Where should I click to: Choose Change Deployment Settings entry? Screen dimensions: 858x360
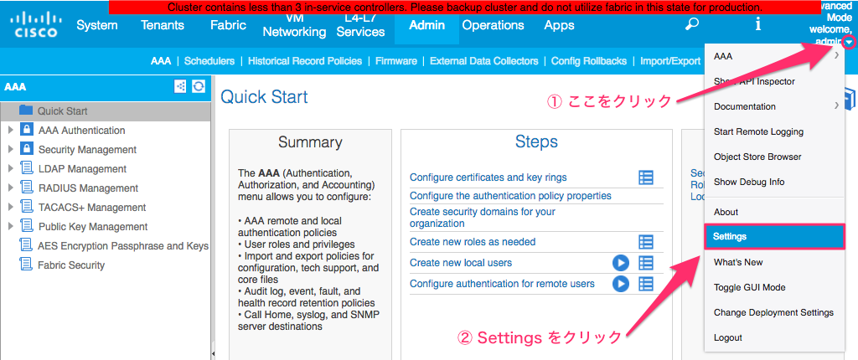775,312
